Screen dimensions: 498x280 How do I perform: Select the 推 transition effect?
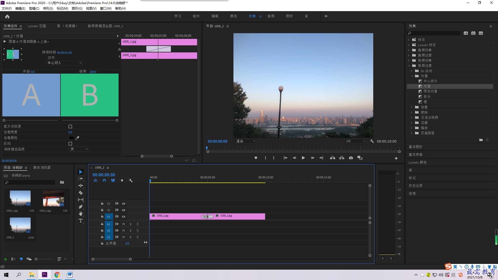[x=425, y=102]
